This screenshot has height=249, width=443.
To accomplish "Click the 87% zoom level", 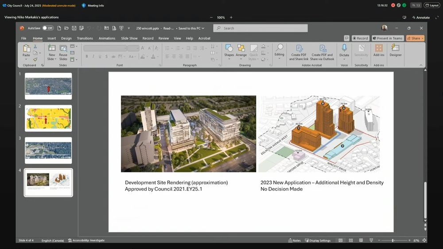I will pyautogui.click(x=416, y=241).
